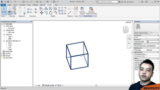160x90 pixels.
Task: Click the Cut geometry button
Action: click(29, 9)
